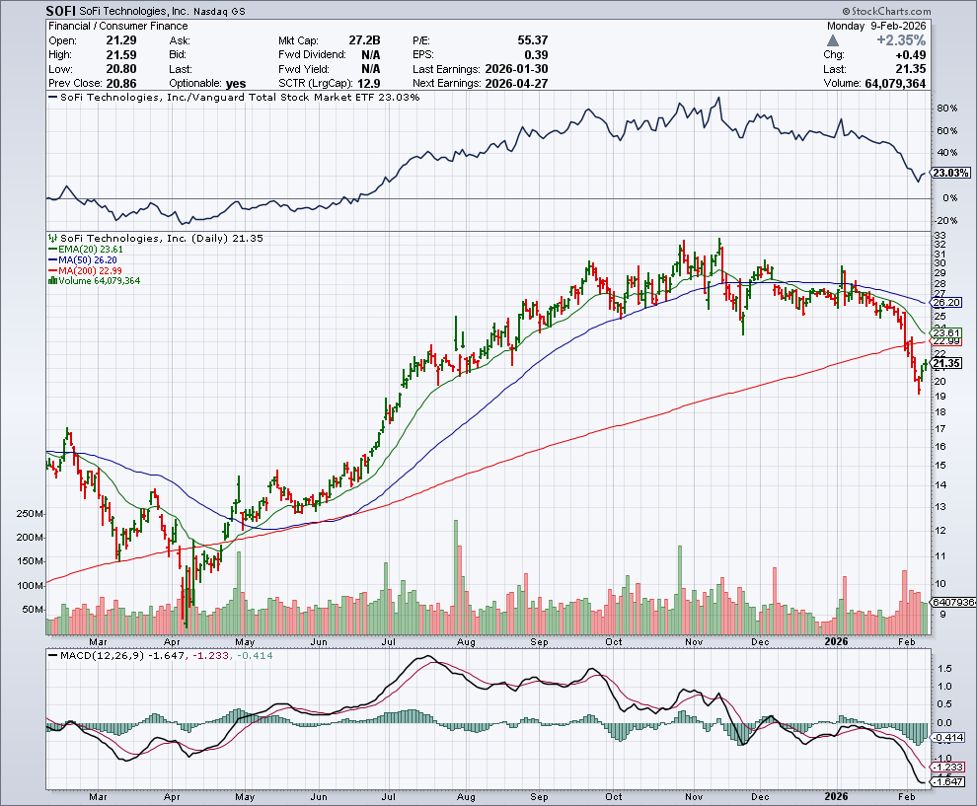977x806 pixels.
Task: Click the candlestick icon beside the SoFi Daily legend
Action: click(x=53, y=238)
